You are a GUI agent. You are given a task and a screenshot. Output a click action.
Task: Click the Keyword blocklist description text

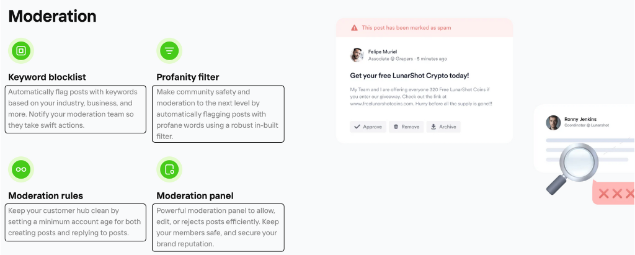(x=75, y=109)
